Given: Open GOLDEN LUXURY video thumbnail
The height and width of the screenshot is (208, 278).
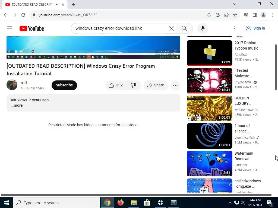Looking at the screenshot, I should tap(209, 108).
